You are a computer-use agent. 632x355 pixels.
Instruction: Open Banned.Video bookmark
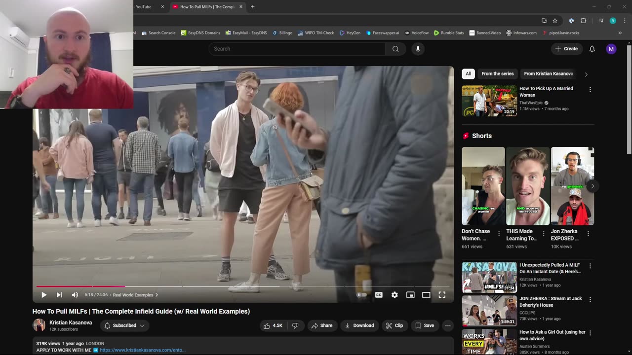(485, 33)
